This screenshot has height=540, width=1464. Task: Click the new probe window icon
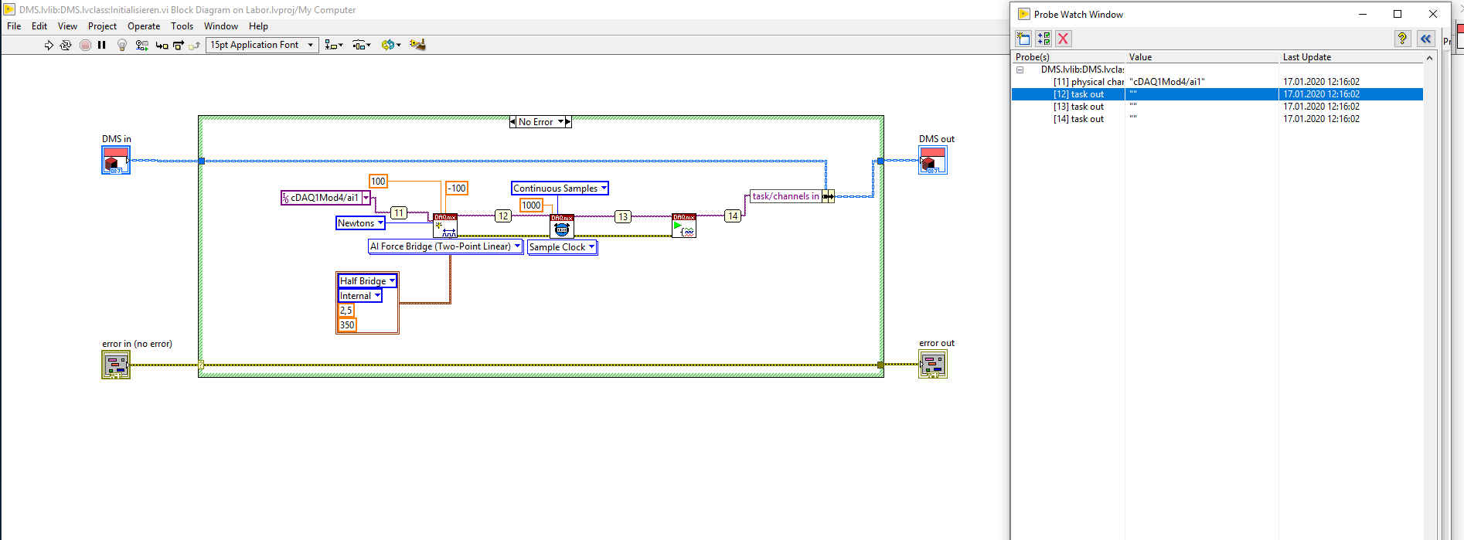tap(1023, 39)
